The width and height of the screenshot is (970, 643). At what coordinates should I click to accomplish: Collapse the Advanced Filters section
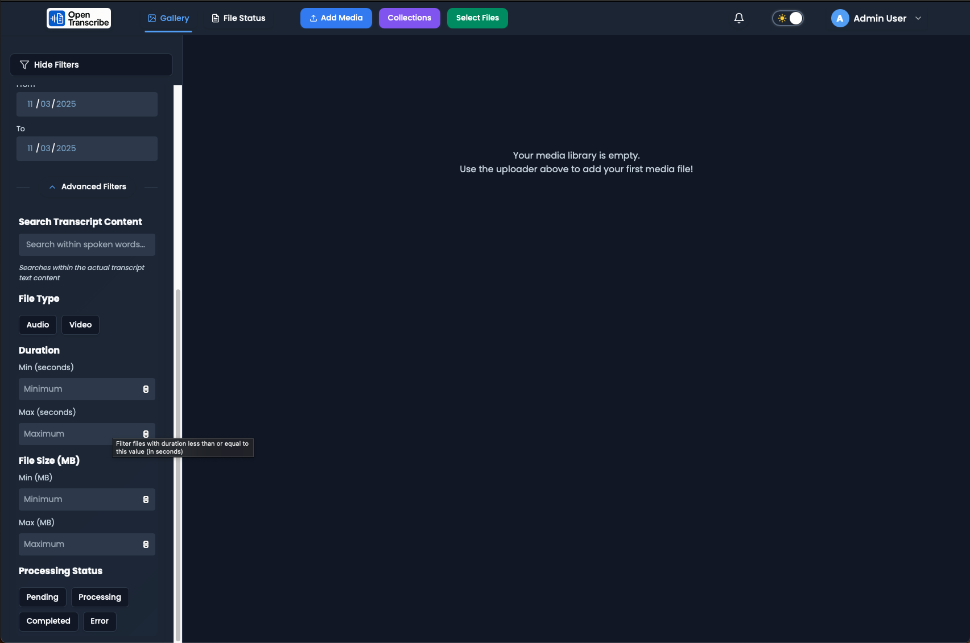coord(87,186)
